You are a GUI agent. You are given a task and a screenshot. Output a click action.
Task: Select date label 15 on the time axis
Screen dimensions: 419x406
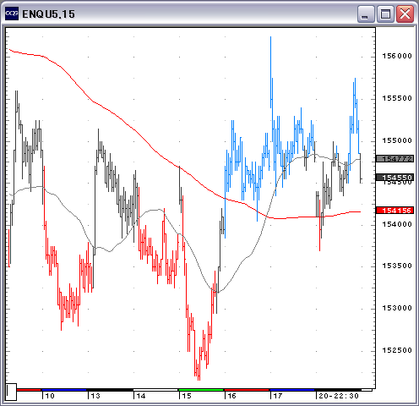[187, 396]
